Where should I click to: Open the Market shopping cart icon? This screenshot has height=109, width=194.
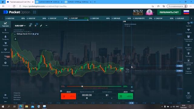coord(5,44)
